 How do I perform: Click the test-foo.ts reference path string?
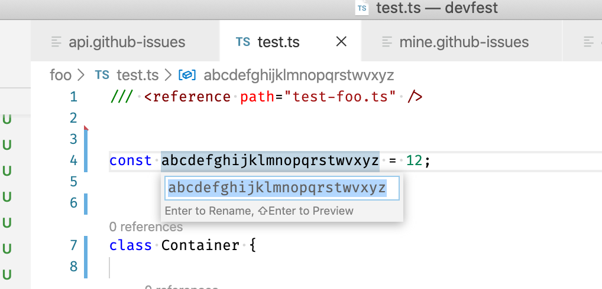[340, 96]
